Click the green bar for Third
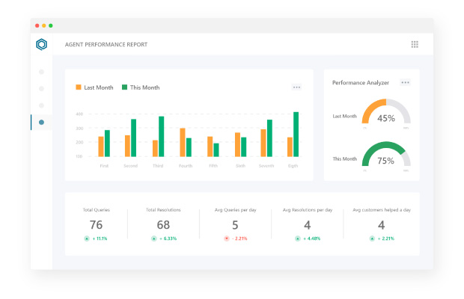464x299 pixels. pos(161,137)
